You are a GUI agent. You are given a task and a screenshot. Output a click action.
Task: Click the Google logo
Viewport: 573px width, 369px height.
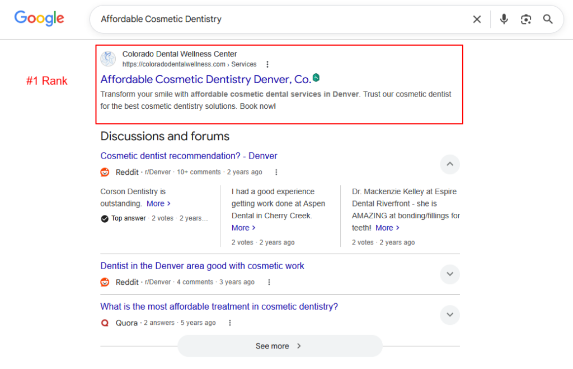(39, 18)
